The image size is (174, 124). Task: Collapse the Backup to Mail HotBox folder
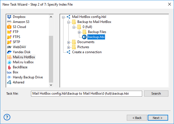point(69,22)
